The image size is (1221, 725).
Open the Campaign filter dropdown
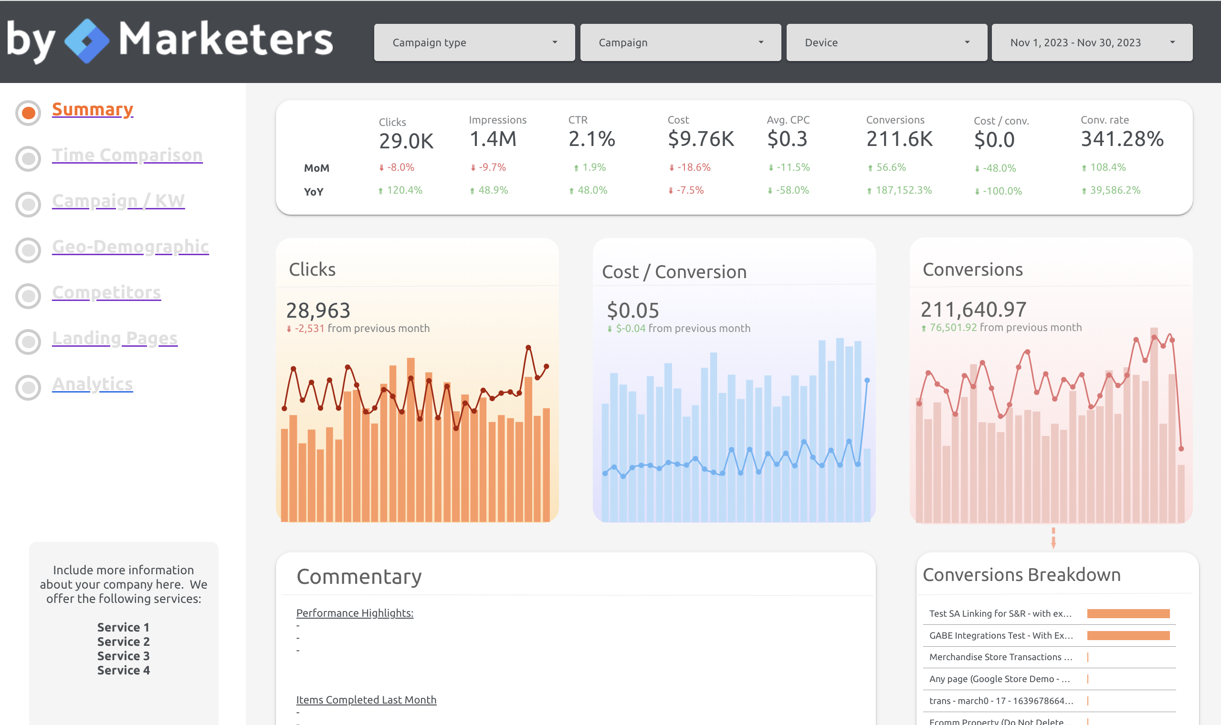(680, 42)
